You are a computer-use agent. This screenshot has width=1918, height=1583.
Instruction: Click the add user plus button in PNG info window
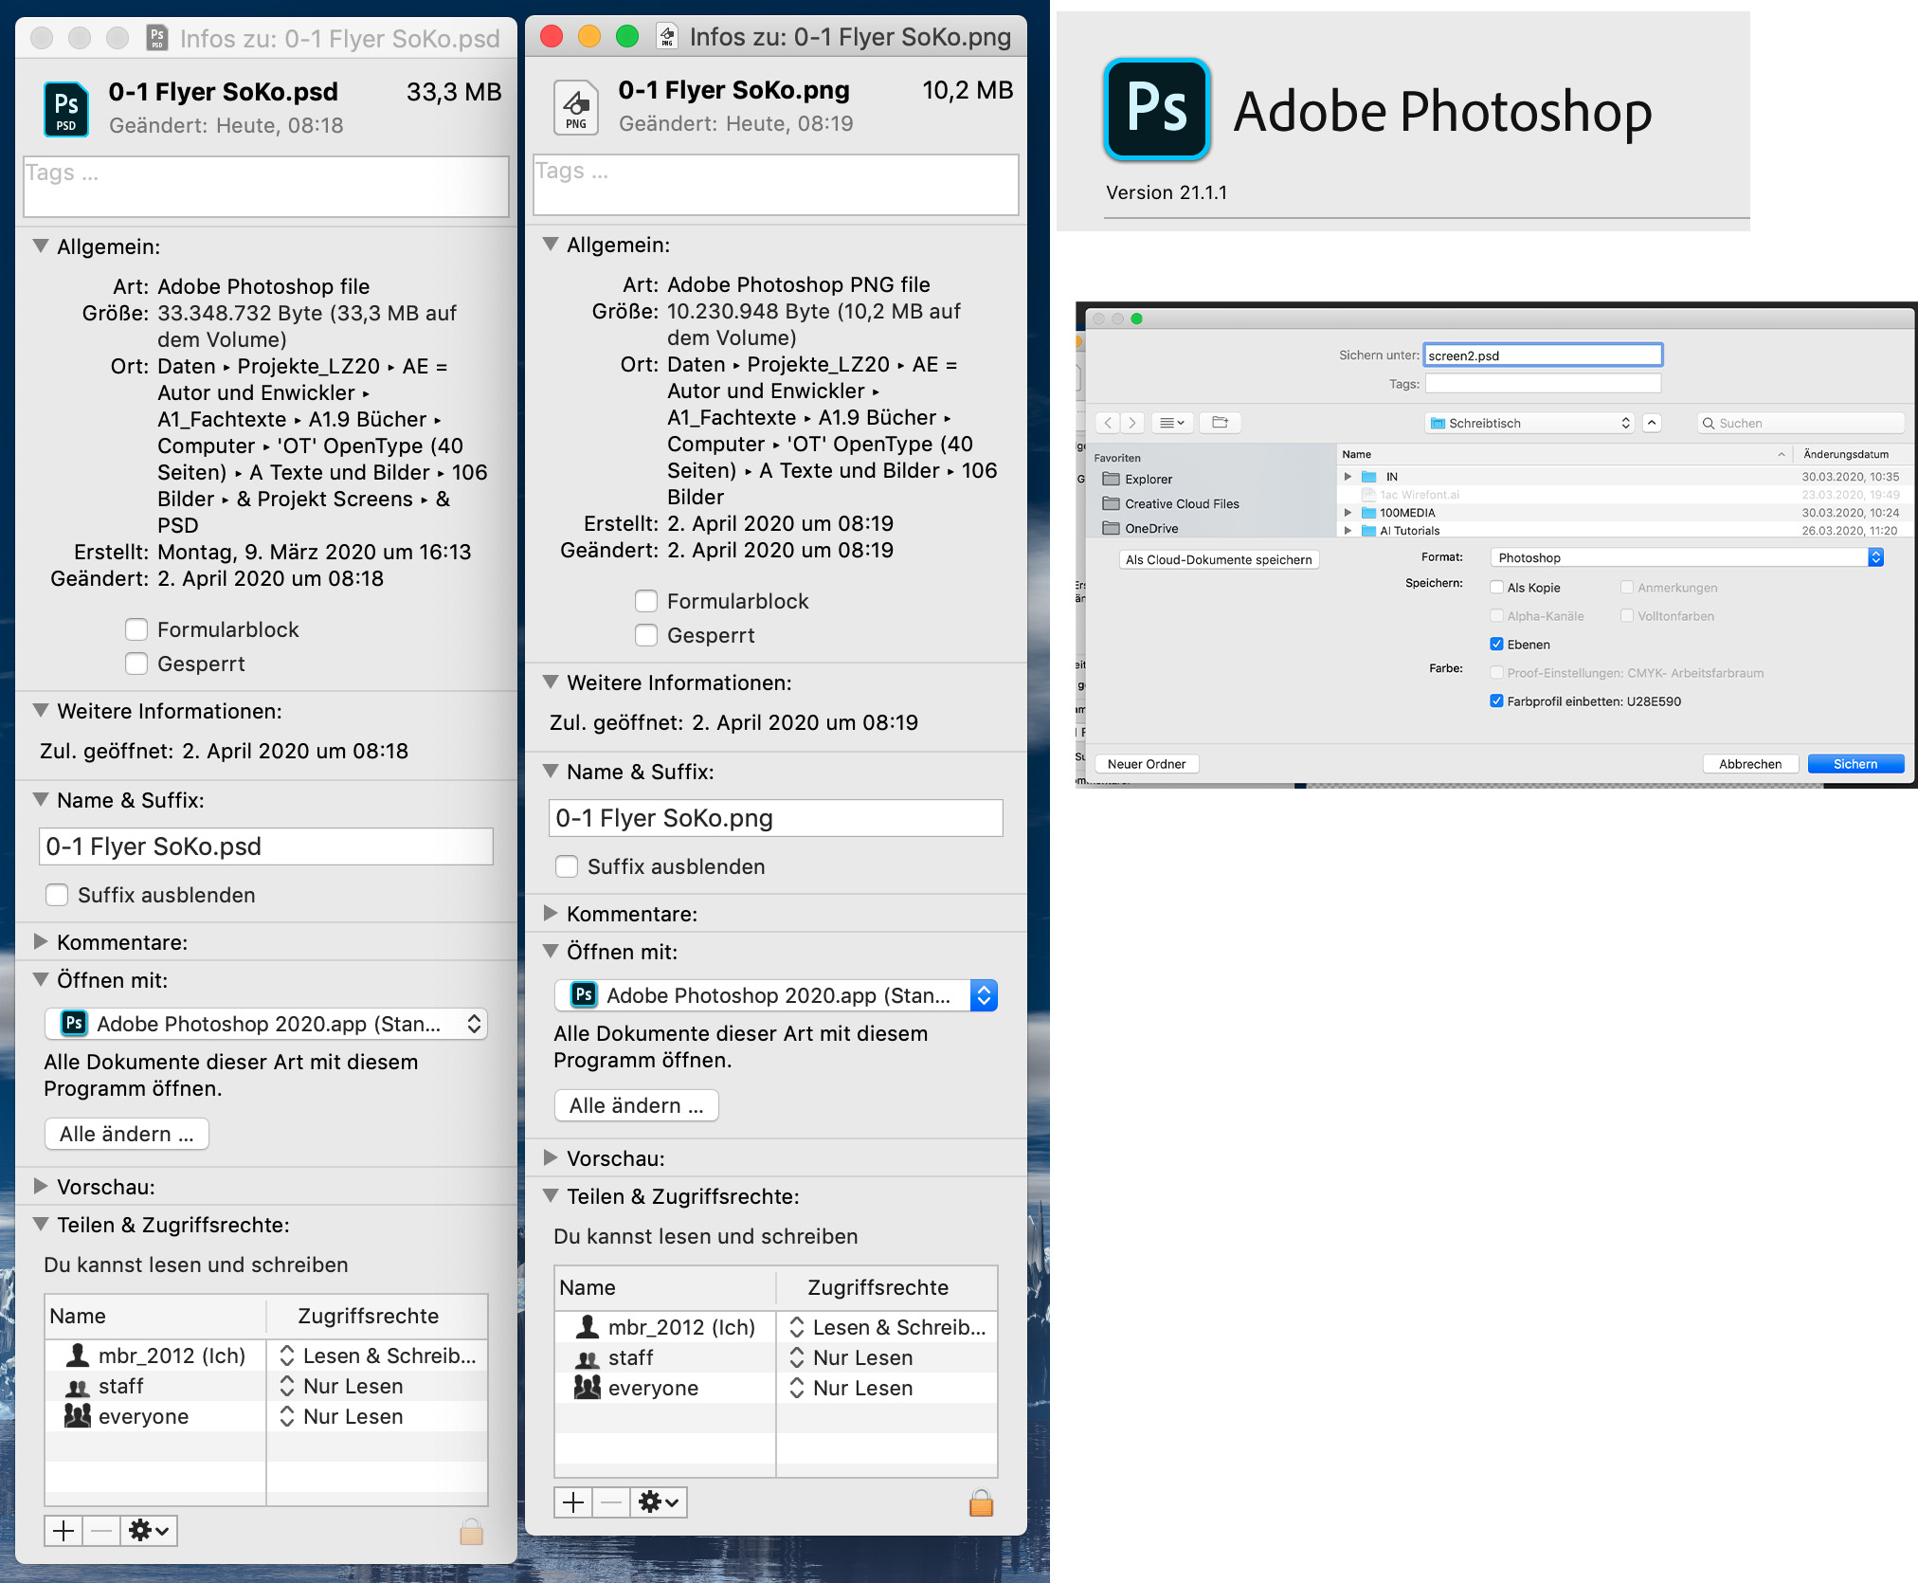(x=573, y=1502)
